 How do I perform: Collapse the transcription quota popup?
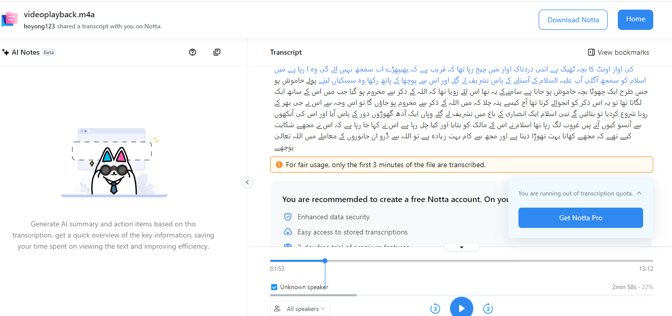(x=639, y=193)
